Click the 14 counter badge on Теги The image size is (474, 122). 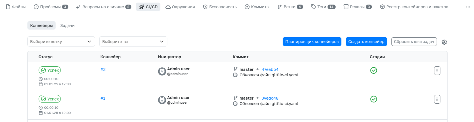[332, 7]
